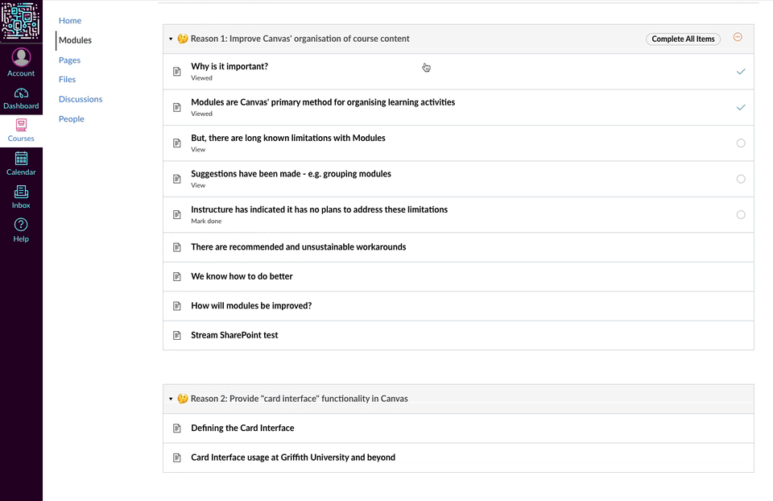Open 'Suggestions have been made - e.g. grouping modules'
This screenshot has height=501, width=773.
click(291, 173)
